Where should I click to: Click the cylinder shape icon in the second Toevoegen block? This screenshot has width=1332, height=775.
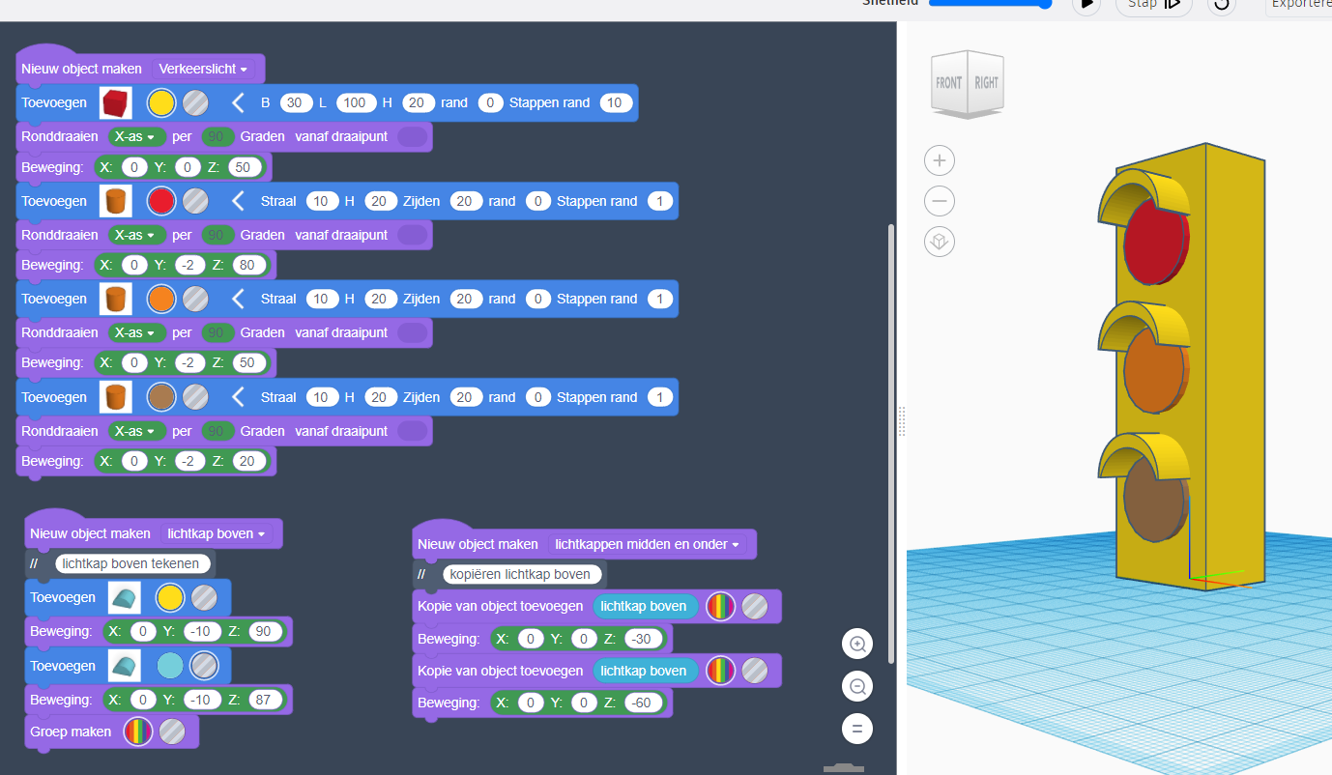click(x=115, y=200)
